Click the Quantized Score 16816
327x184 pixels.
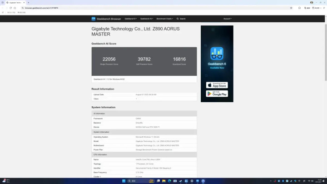179,59
